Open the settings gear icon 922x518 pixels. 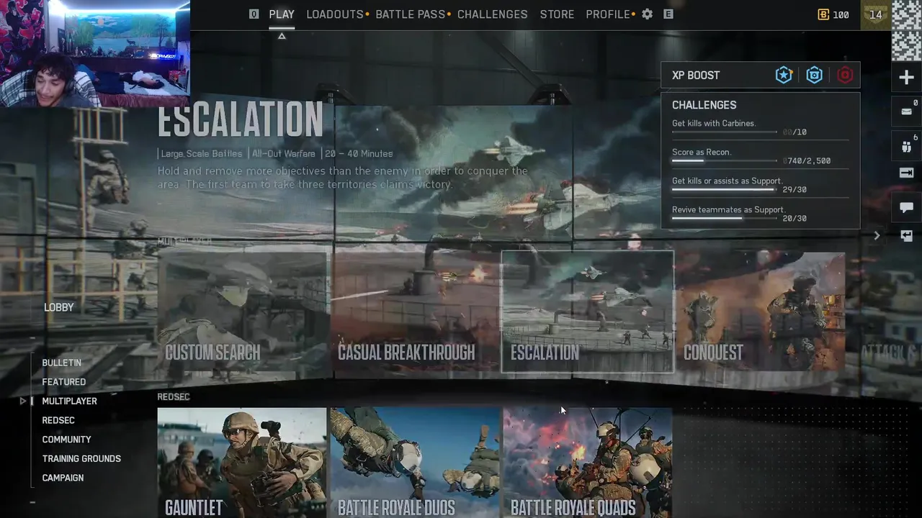648,14
